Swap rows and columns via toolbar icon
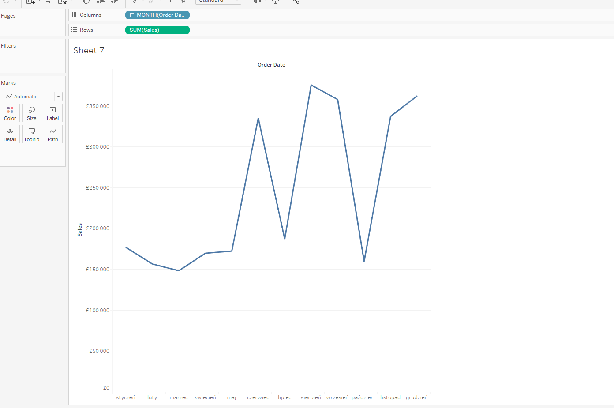 [86, 2]
